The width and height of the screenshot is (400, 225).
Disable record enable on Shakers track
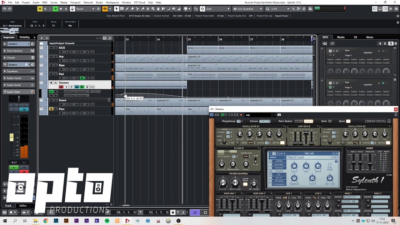pyautogui.click(x=61, y=87)
